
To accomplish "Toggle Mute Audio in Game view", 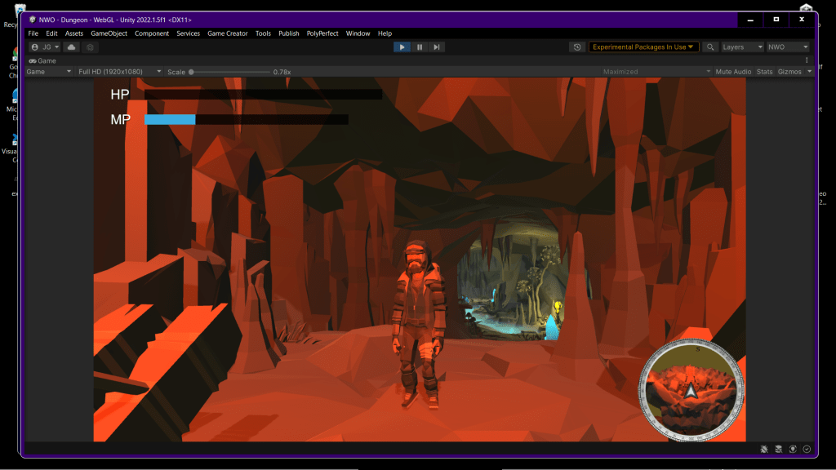I will 733,72.
